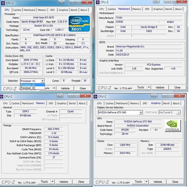Click the Quad channel value
This screenshot has height=187, width=189.
[71, 111]
